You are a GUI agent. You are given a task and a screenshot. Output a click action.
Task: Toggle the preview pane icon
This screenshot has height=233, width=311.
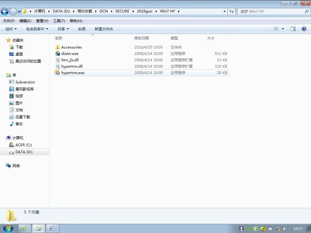293,29
